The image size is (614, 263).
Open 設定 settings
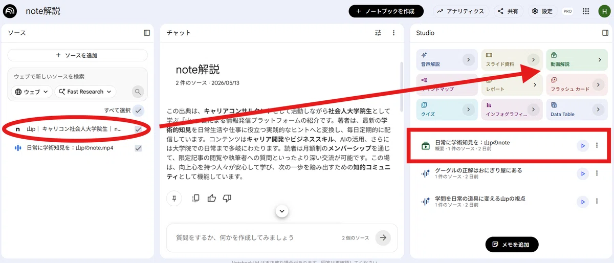[542, 11]
